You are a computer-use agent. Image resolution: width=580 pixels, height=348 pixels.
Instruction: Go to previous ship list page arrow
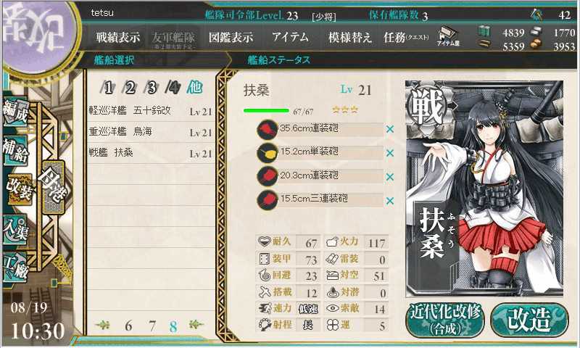(103, 325)
